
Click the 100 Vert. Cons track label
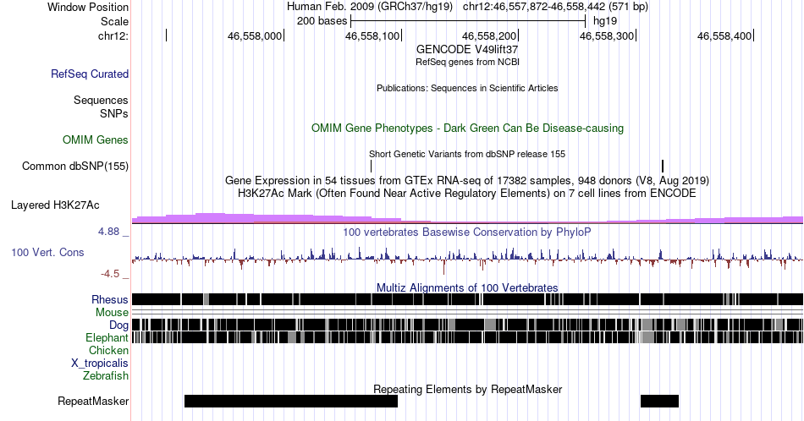pos(47,252)
